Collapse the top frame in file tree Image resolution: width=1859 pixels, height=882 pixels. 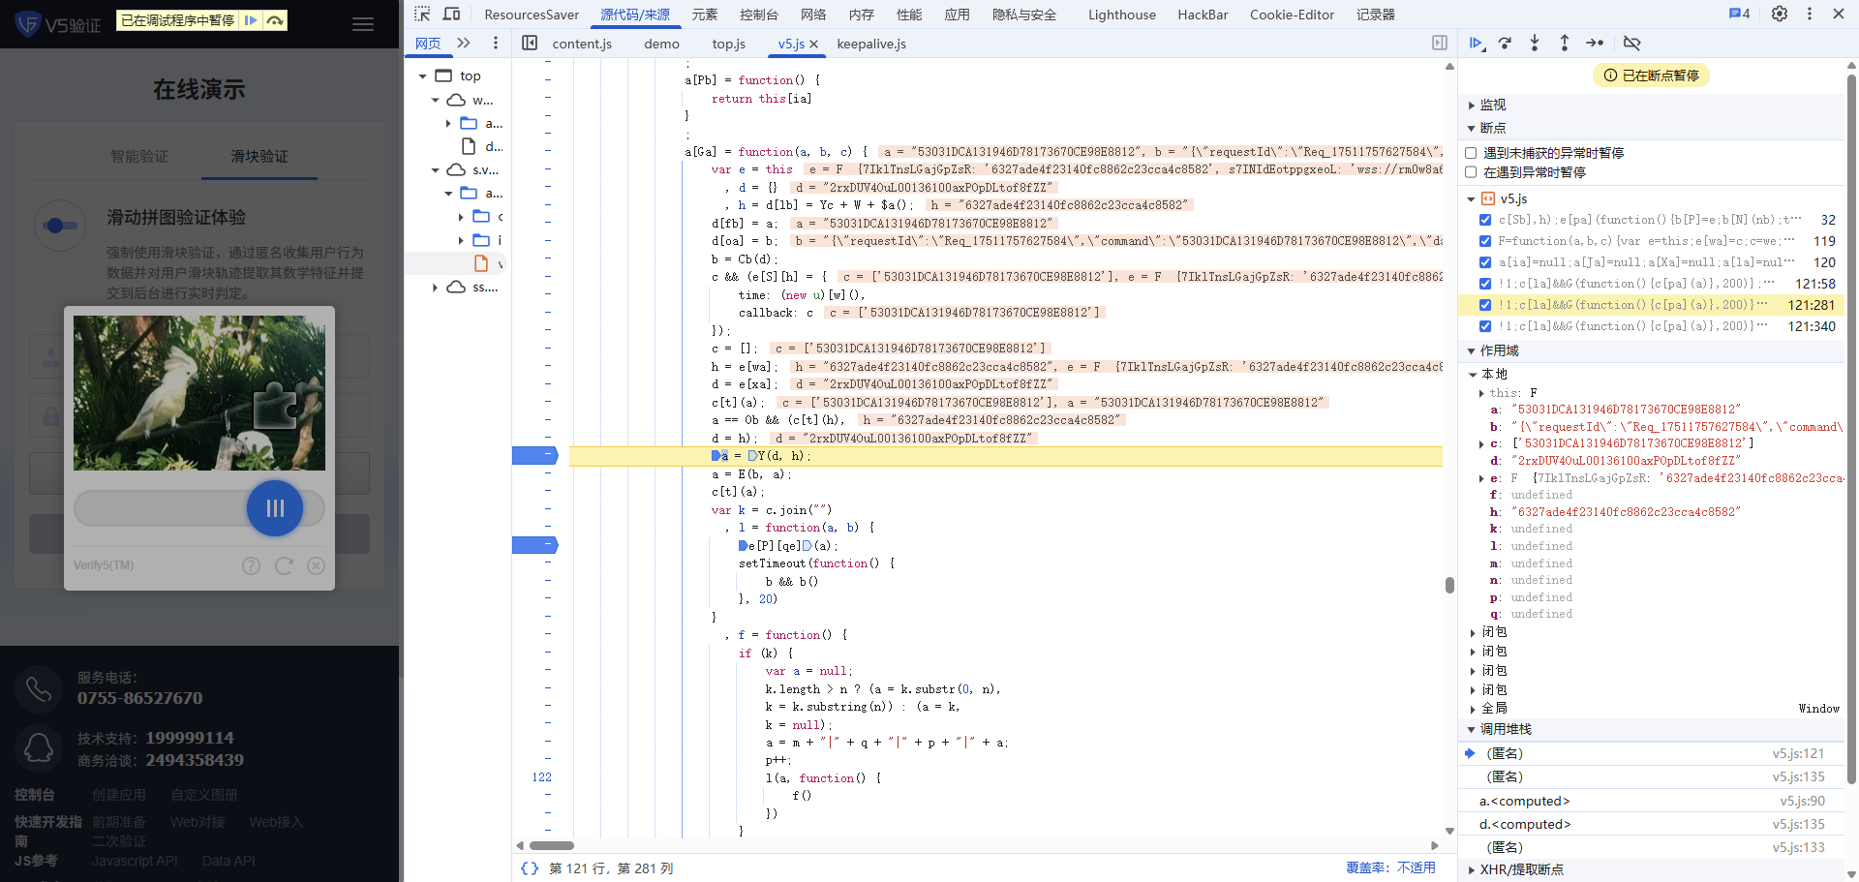[x=422, y=76]
